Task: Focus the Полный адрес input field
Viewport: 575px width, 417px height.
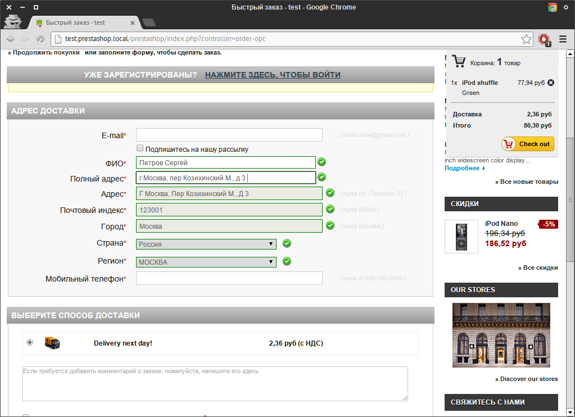Action: pos(225,178)
